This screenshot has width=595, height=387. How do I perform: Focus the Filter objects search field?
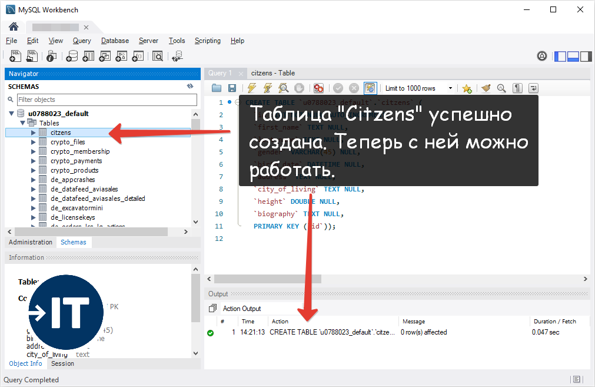click(x=107, y=100)
